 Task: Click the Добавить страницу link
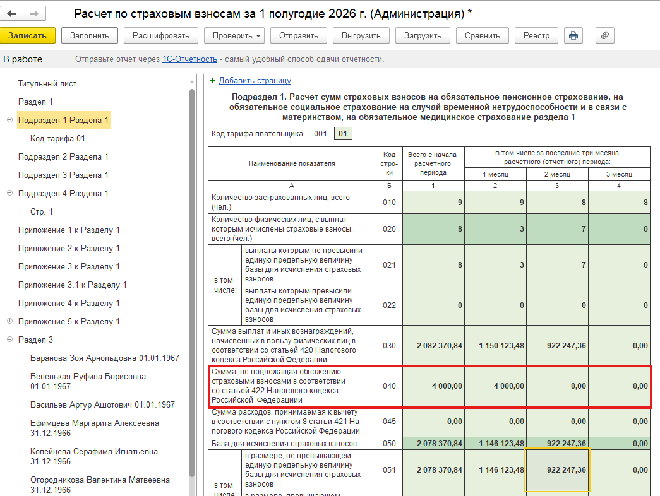[255, 80]
